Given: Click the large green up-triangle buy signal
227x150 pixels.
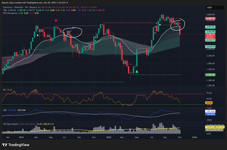Looking at the screenshot, I should (137, 71).
